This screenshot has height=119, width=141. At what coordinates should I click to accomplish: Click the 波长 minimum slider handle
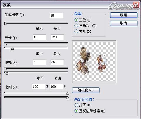6,44
